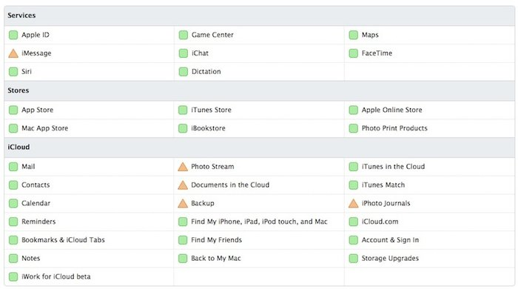The width and height of the screenshot is (518, 289).
Task: Click the iMessage orange warning triangle icon
Action: click(x=13, y=53)
